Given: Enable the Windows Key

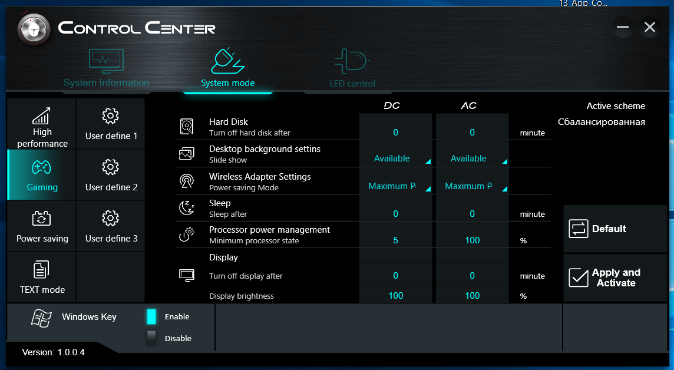Looking at the screenshot, I should click(151, 316).
